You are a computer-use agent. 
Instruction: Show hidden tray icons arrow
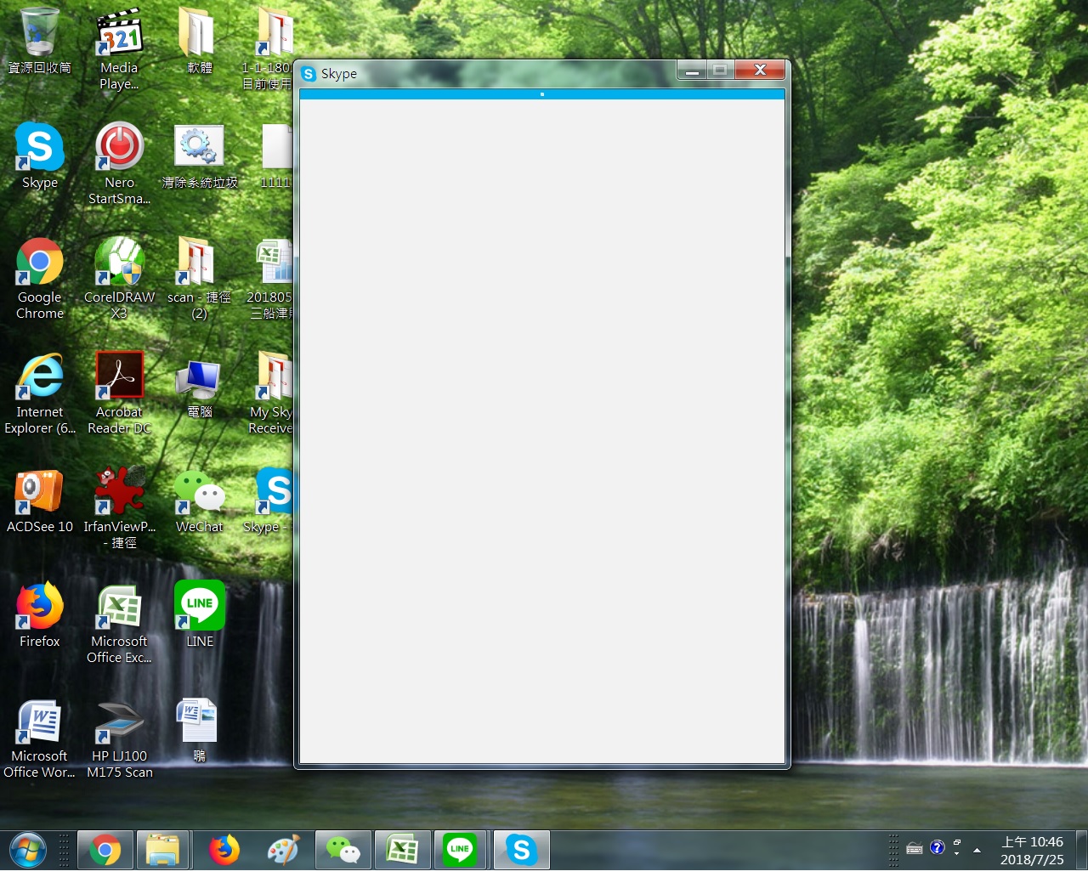pyautogui.click(x=977, y=850)
